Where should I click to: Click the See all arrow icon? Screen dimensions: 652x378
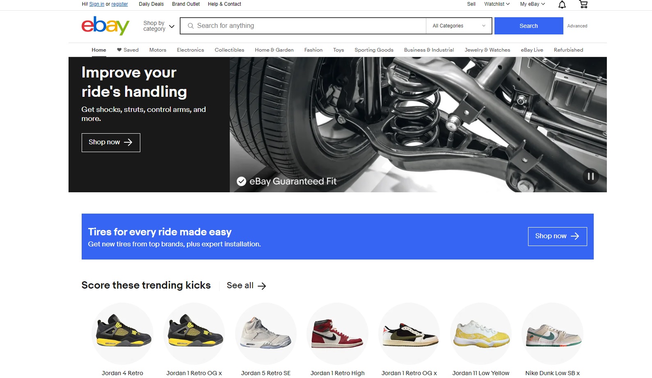(x=262, y=286)
